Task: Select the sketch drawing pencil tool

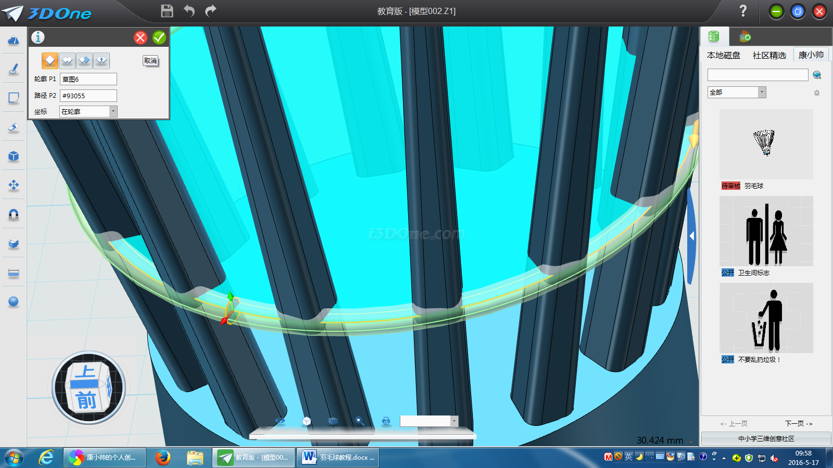Action: pos(14,69)
